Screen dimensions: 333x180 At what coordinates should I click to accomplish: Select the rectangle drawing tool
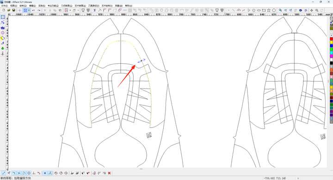click(x=264, y=10)
